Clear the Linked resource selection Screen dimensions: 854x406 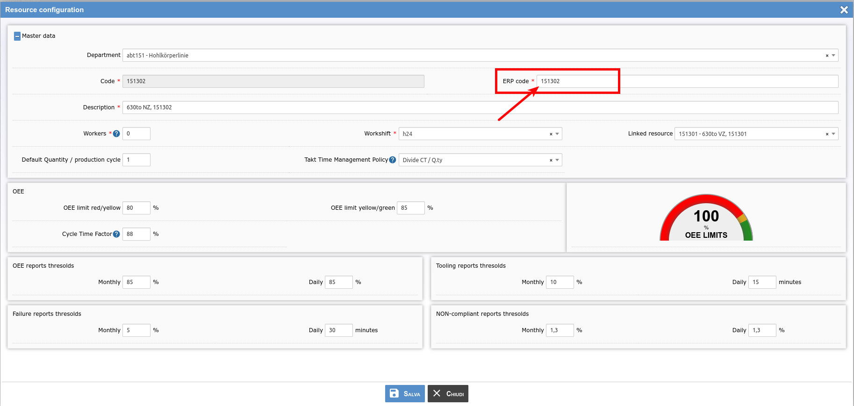[x=827, y=134]
